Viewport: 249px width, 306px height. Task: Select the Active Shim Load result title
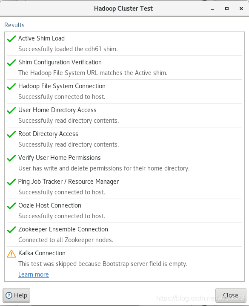tap(42, 38)
